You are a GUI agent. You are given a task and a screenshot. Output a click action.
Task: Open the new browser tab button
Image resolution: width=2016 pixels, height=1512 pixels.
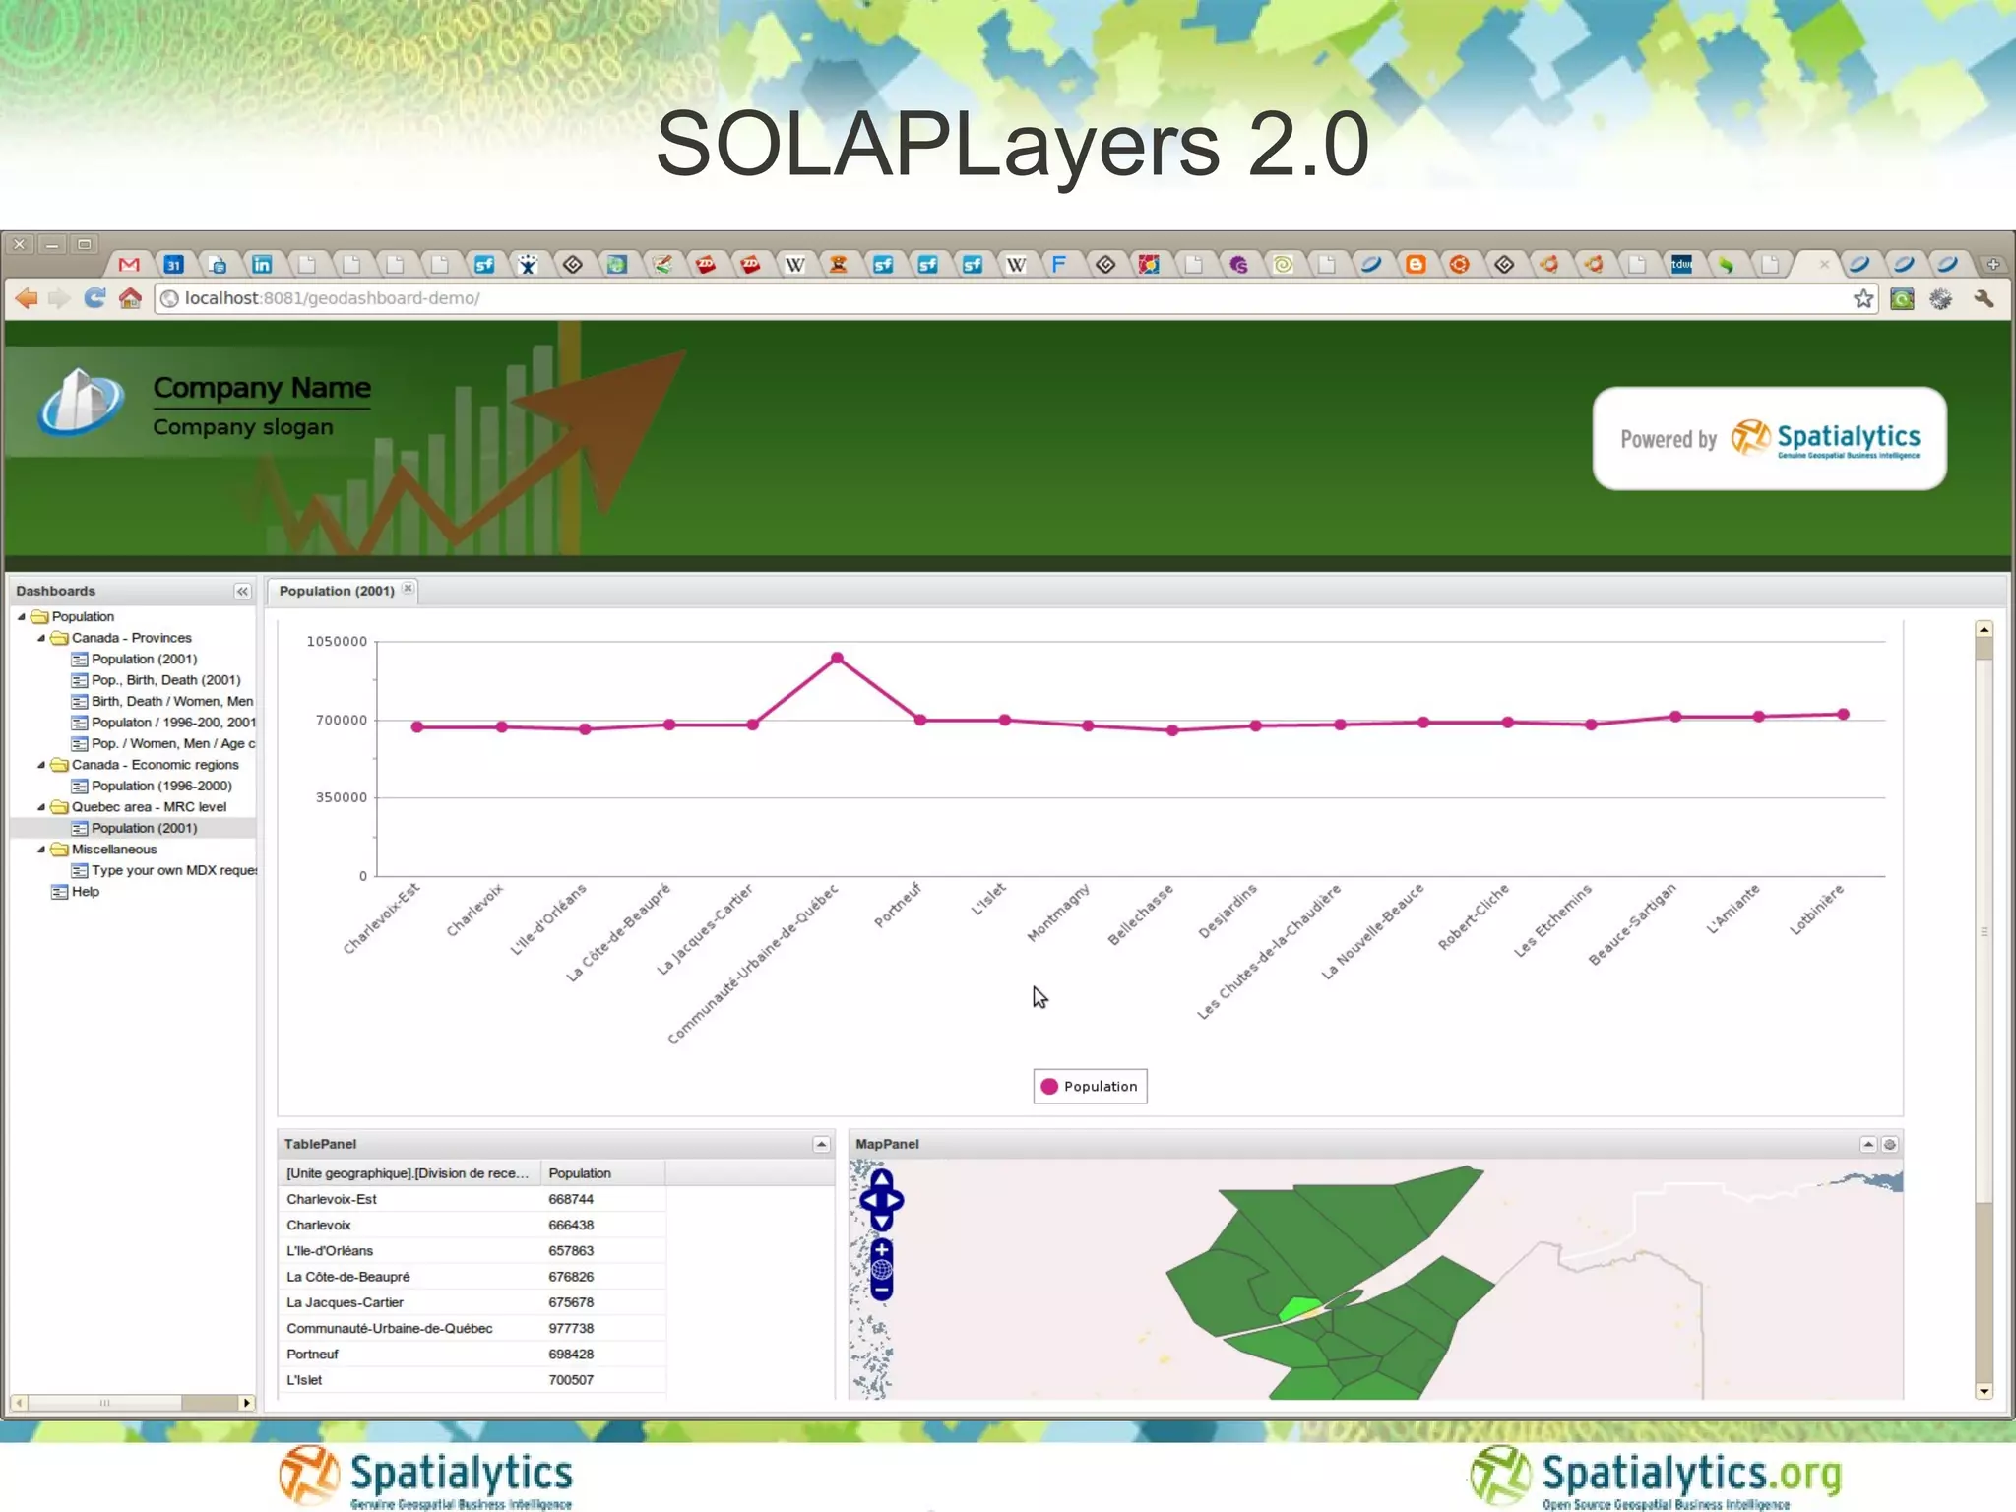point(1993,264)
